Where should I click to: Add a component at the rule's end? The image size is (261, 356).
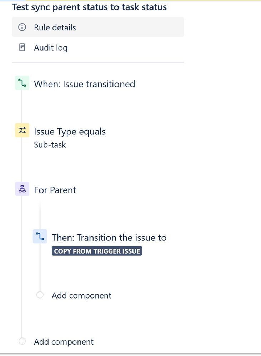click(x=63, y=341)
